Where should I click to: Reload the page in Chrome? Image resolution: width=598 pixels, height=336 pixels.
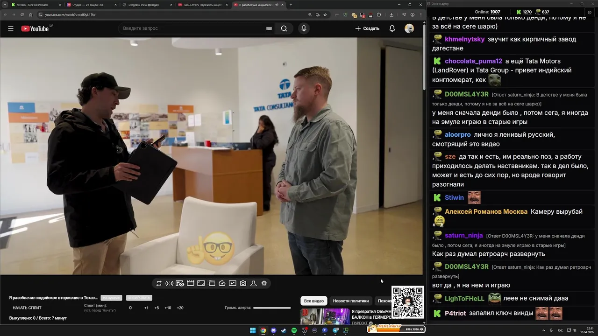pos(21,14)
